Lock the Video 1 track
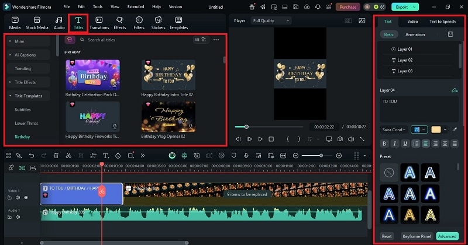This screenshot has width=468, height=245. click(9, 197)
